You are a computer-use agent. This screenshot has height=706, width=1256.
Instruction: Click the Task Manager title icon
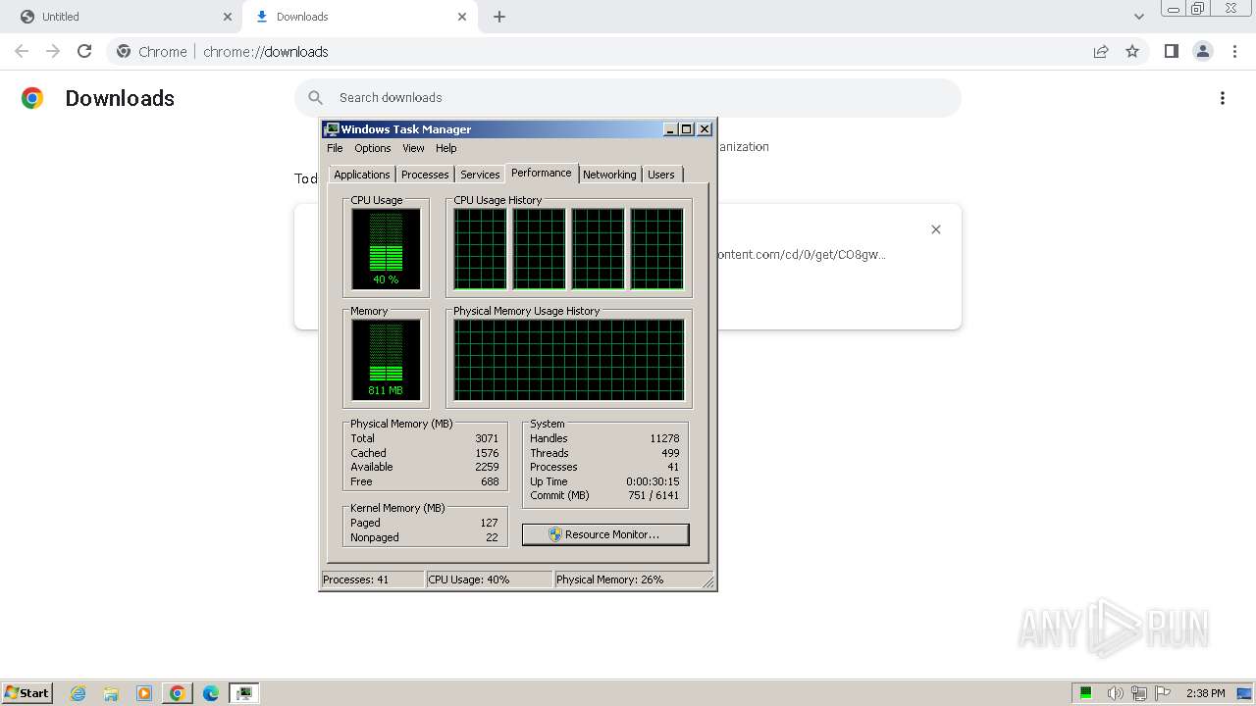coord(332,129)
